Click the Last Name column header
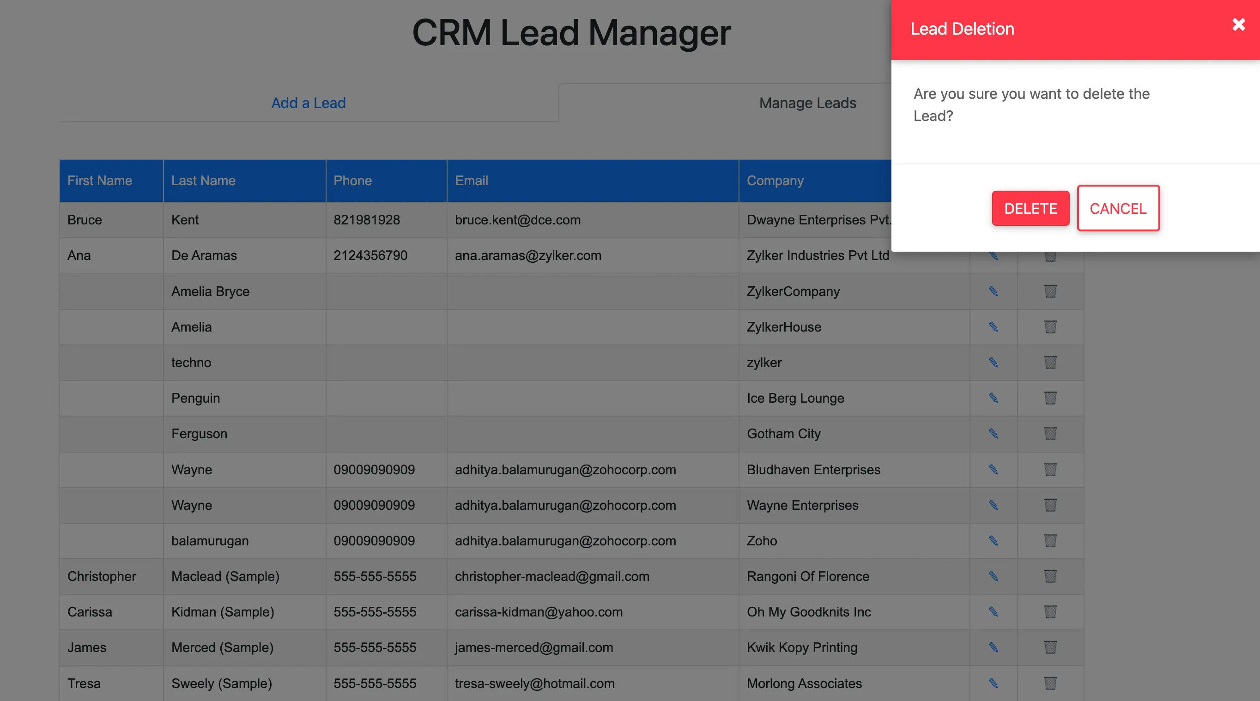This screenshot has width=1260, height=701. [203, 181]
